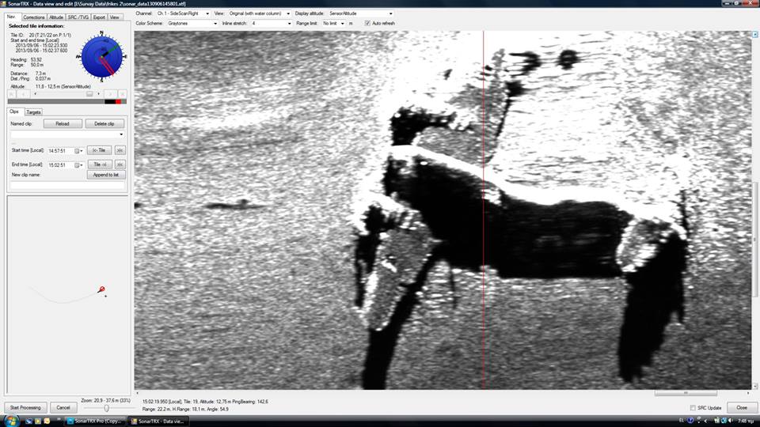Click the vessel position marker on the track map

(x=101, y=290)
